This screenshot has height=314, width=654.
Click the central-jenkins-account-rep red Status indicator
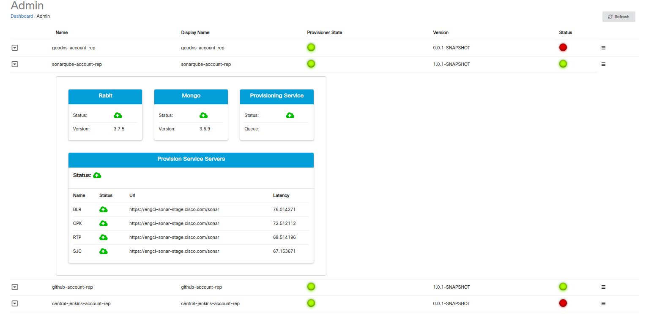click(563, 303)
